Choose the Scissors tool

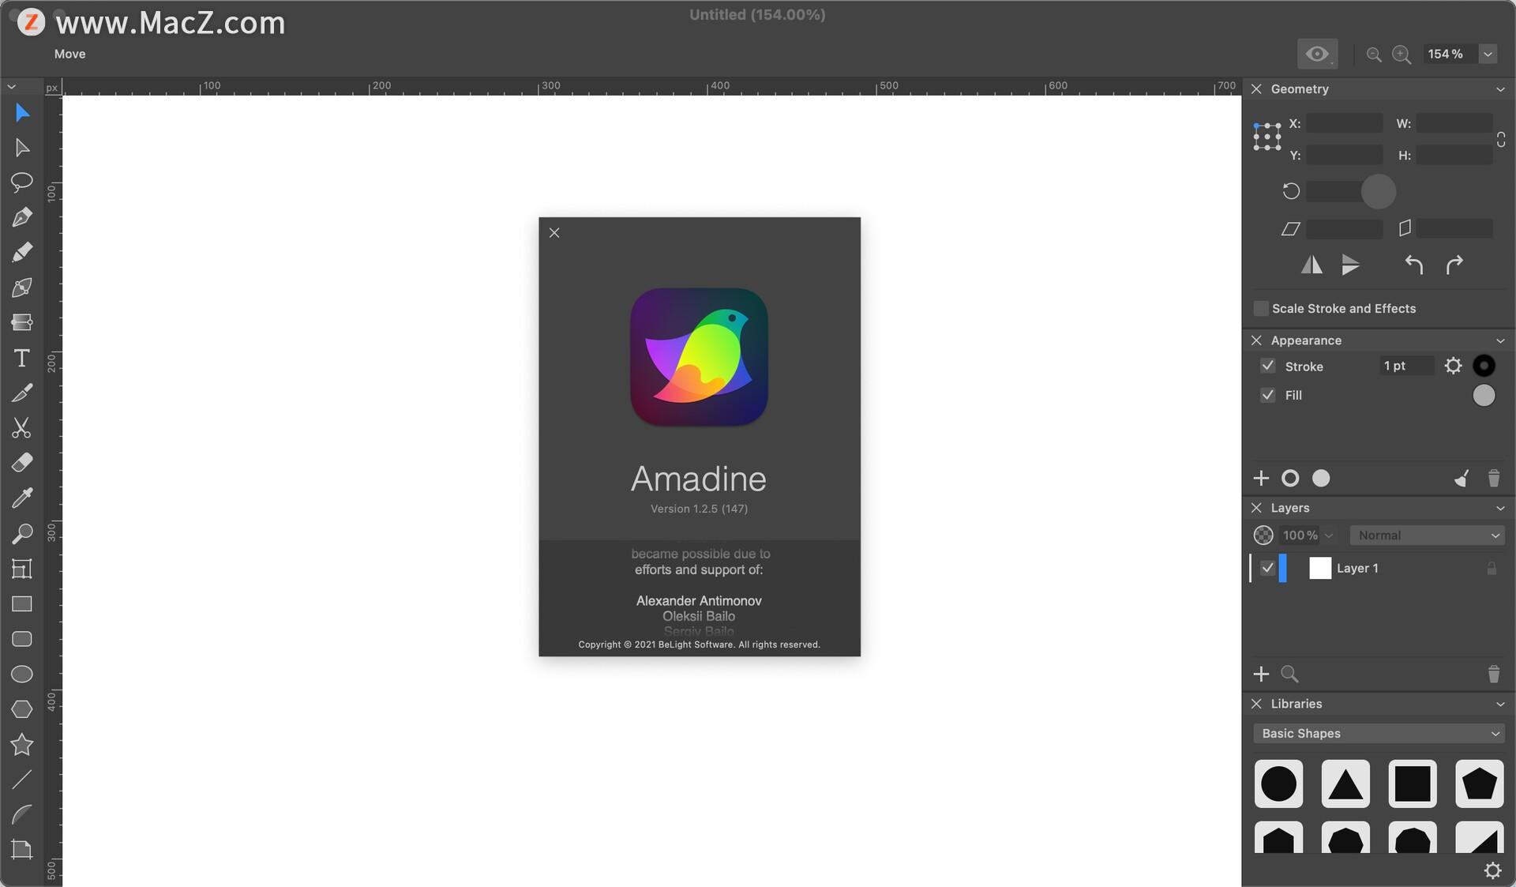(x=22, y=427)
